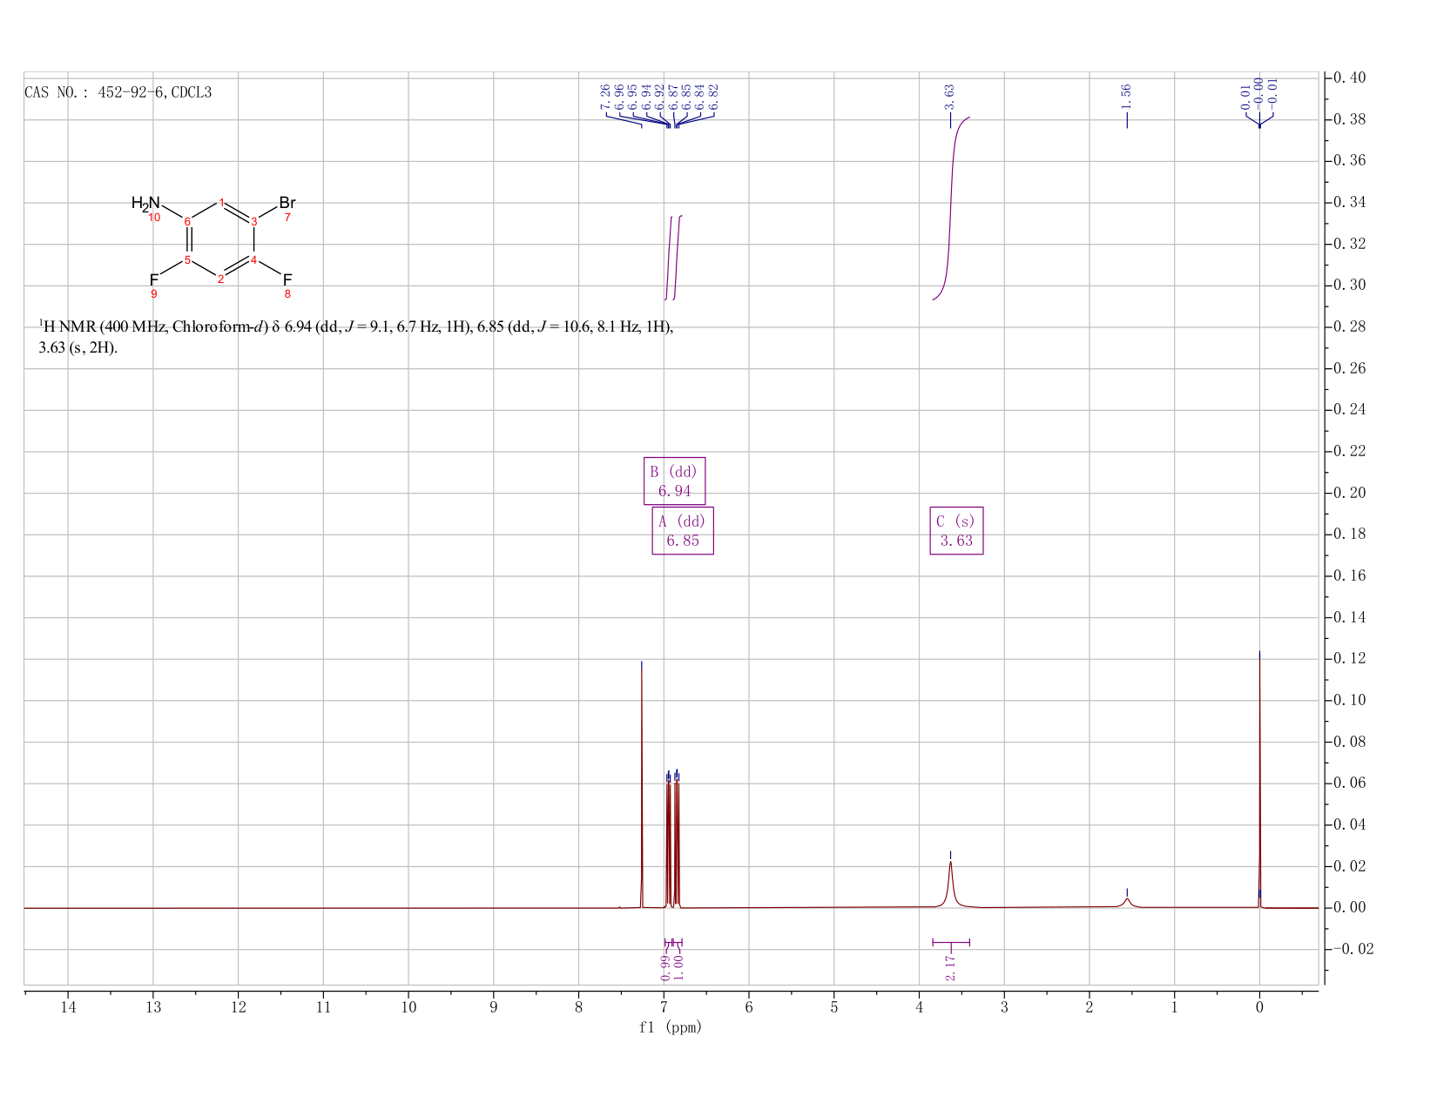Select the 1.56 peak label at top

coord(1126,95)
